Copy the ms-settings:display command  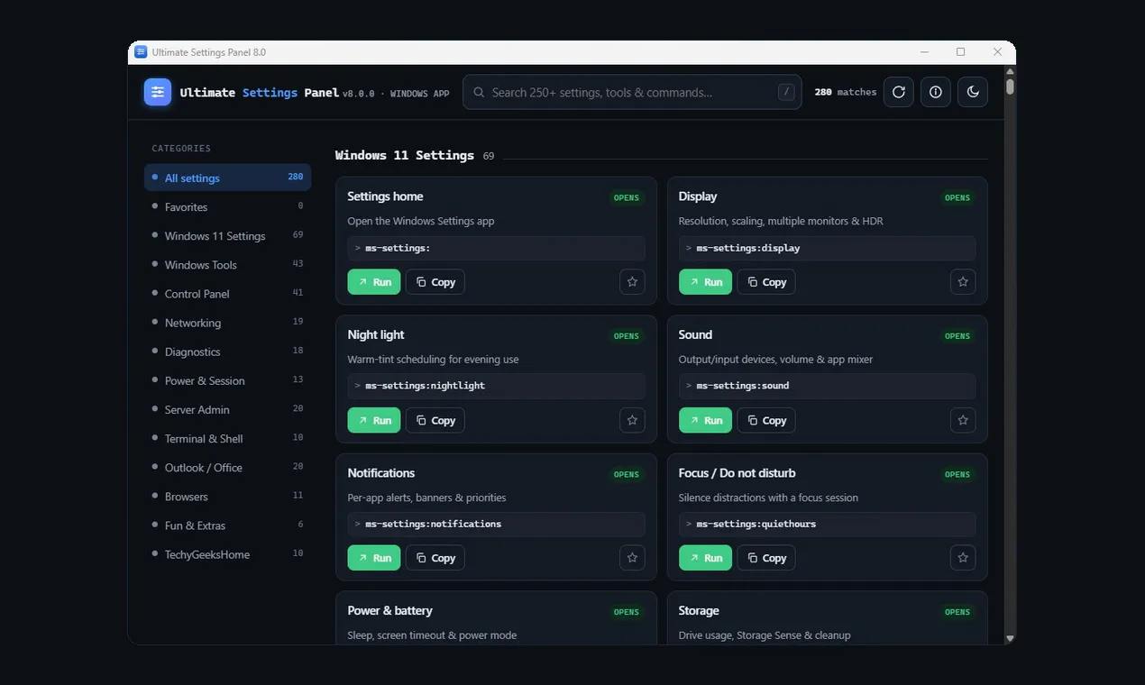pyautogui.click(x=766, y=282)
